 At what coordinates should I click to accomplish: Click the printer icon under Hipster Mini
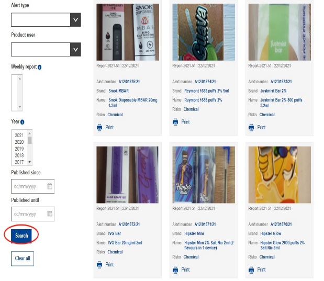tap(175, 270)
